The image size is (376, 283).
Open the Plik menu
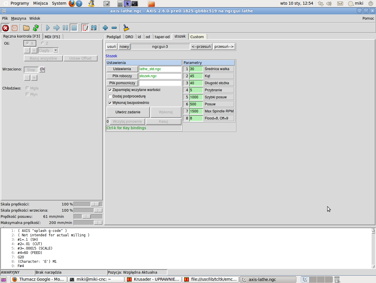point(5,18)
